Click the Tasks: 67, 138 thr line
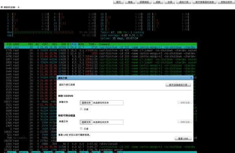The width and height of the screenshot is (235, 153). (122, 32)
